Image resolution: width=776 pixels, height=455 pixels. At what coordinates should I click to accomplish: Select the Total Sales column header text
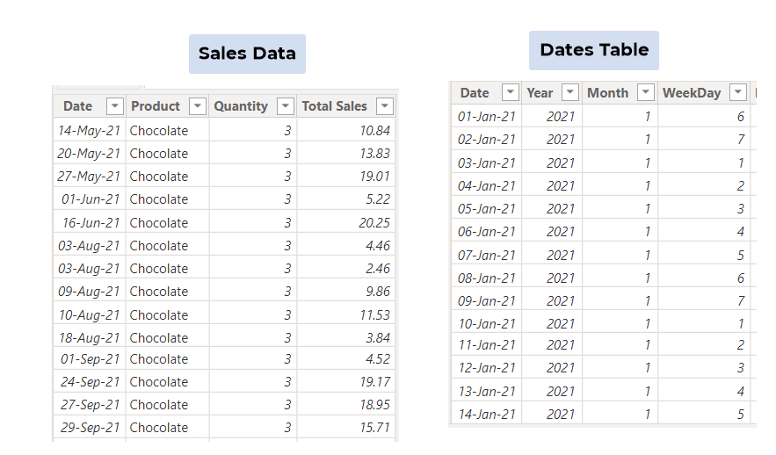(334, 106)
